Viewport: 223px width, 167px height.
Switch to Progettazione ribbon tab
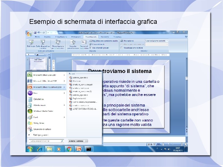click(61, 37)
